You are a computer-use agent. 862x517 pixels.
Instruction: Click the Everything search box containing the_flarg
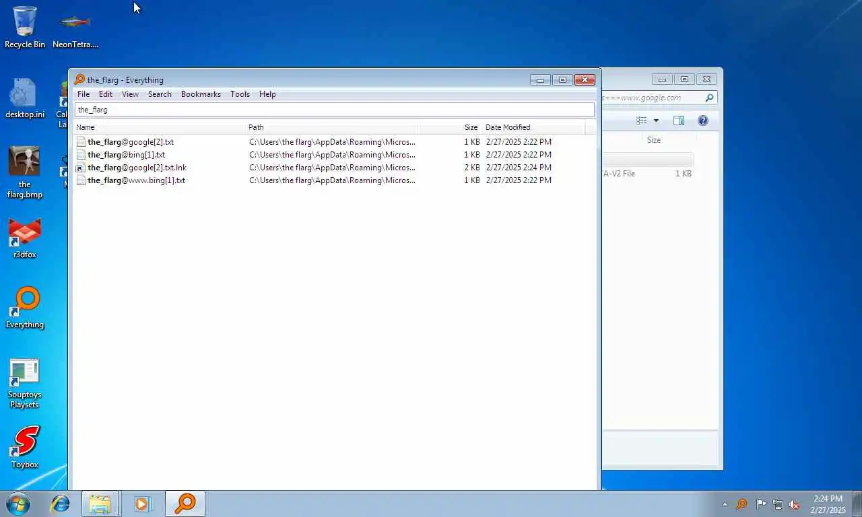coord(334,110)
